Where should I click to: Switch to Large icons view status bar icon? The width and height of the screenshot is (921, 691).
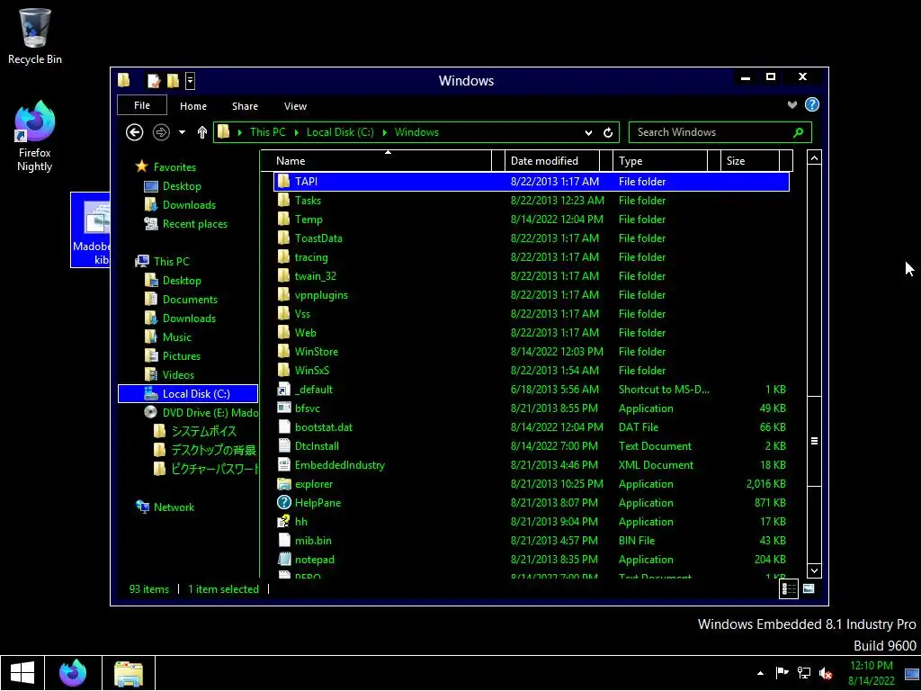pyautogui.click(x=809, y=588)
